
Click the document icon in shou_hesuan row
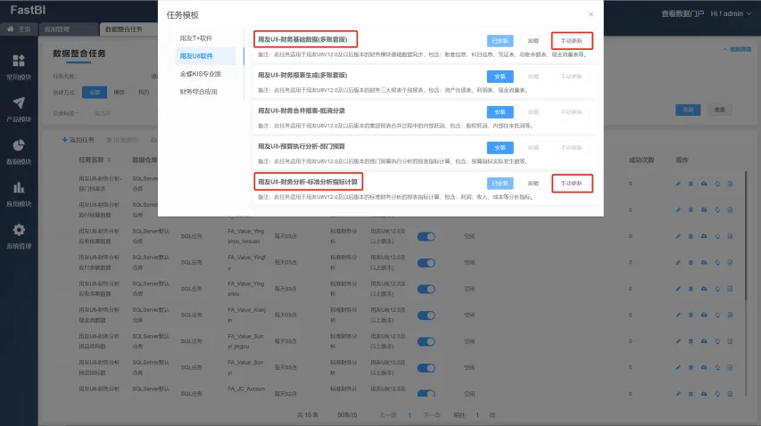[730, 236]
